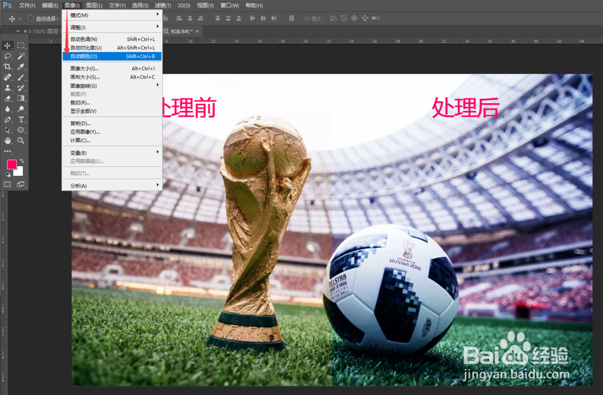
Task: Reset default foreground and background colors
Action: (x=8, y=175)
